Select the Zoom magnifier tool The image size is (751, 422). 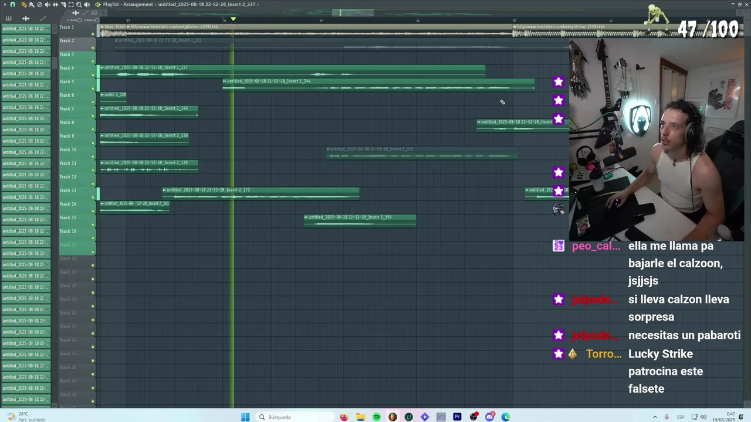click(x=79, y=4)
